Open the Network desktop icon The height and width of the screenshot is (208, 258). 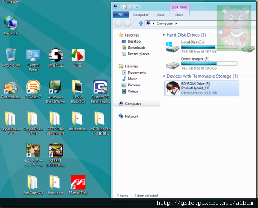11,24
